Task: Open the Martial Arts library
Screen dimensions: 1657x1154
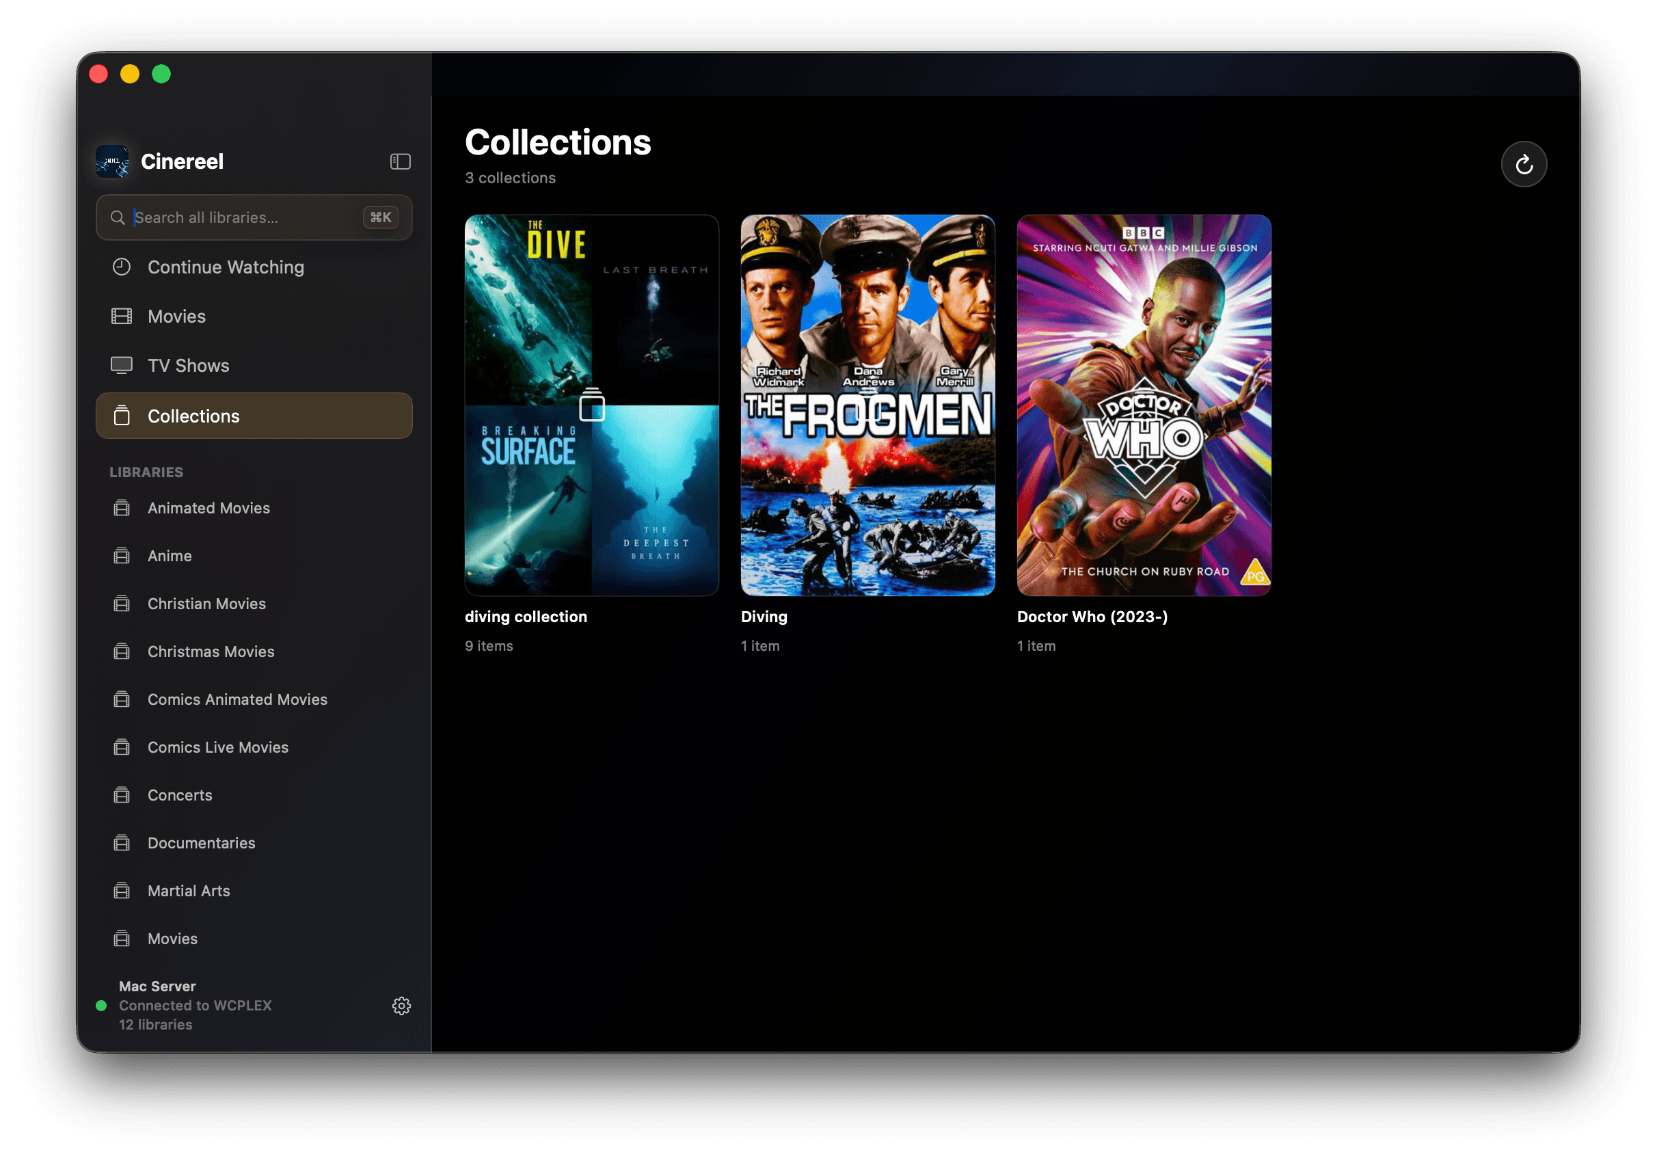Action: [x=254, y=891]
